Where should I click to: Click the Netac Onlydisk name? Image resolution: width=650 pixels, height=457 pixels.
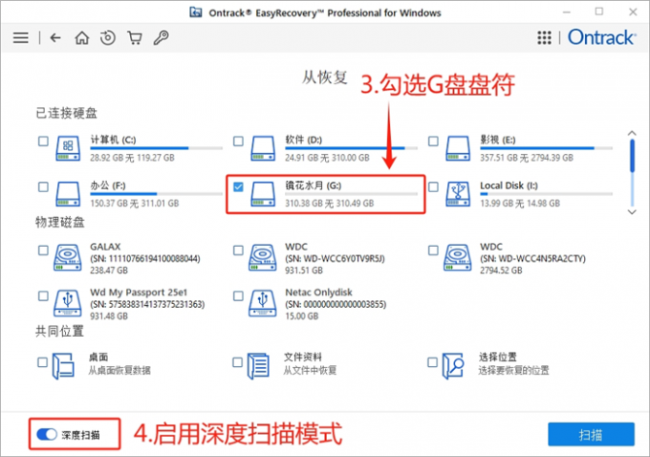(x=318, y=292)
